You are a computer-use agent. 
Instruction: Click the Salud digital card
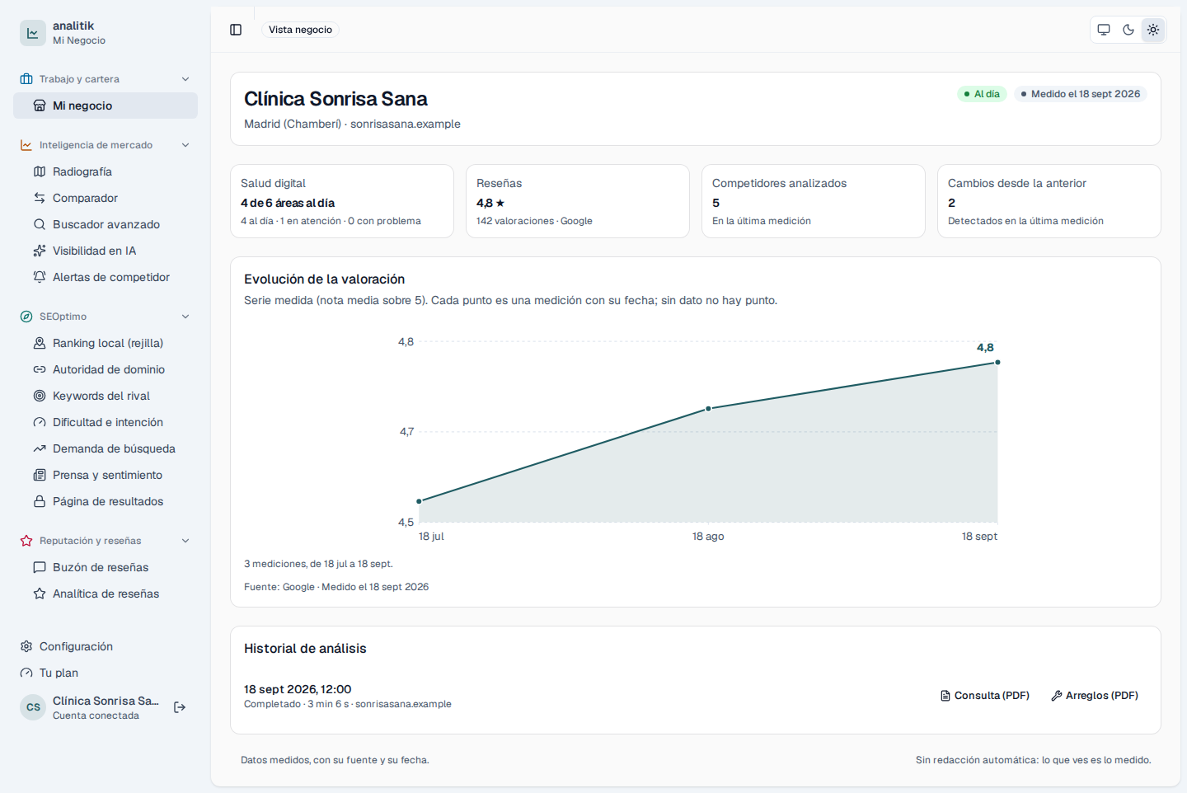(342, 201)
